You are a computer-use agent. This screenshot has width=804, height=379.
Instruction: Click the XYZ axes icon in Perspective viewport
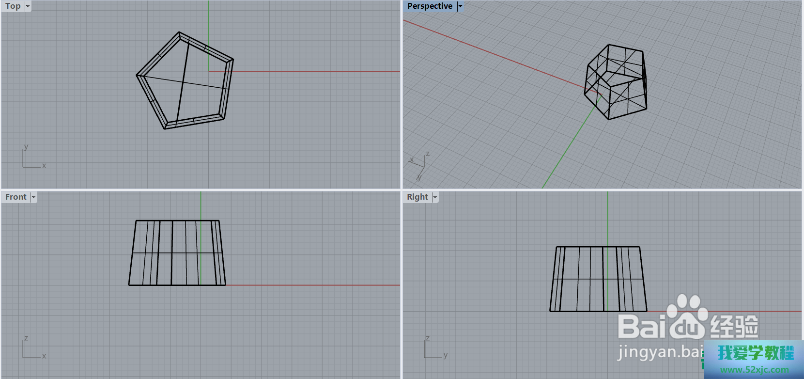(420, 165)
